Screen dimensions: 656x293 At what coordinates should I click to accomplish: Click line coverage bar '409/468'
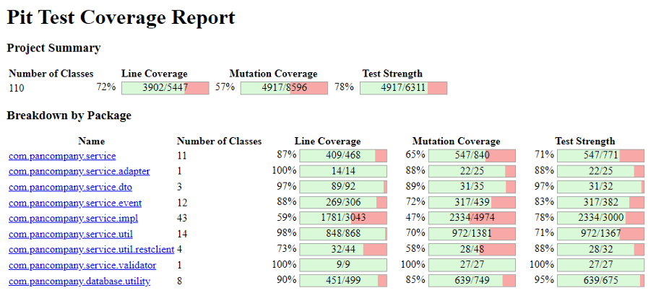pyautogui.click(x=343, y=156)
